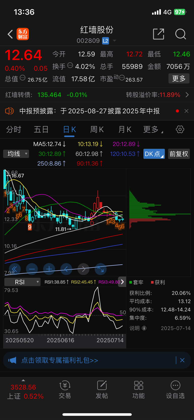Screen dimensions: 194x420
Task: Switch to the 五日 tab
Action: [x=41, y=130]
